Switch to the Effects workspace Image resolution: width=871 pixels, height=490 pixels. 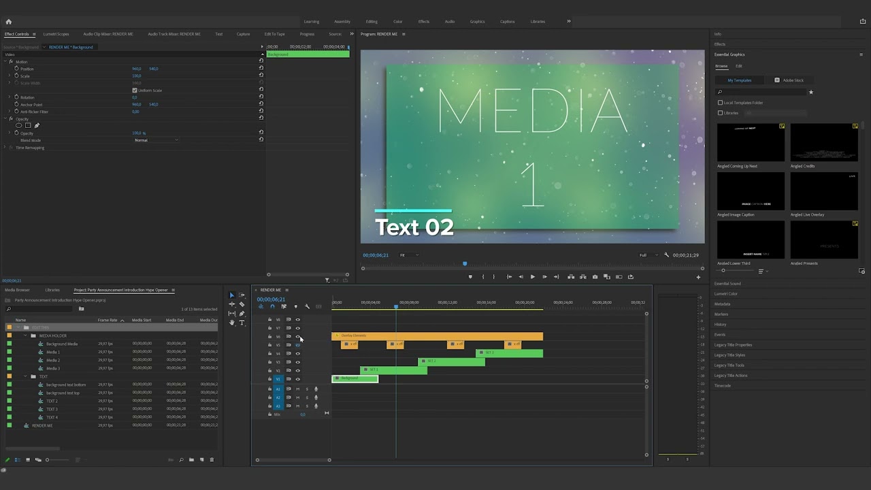424,22
